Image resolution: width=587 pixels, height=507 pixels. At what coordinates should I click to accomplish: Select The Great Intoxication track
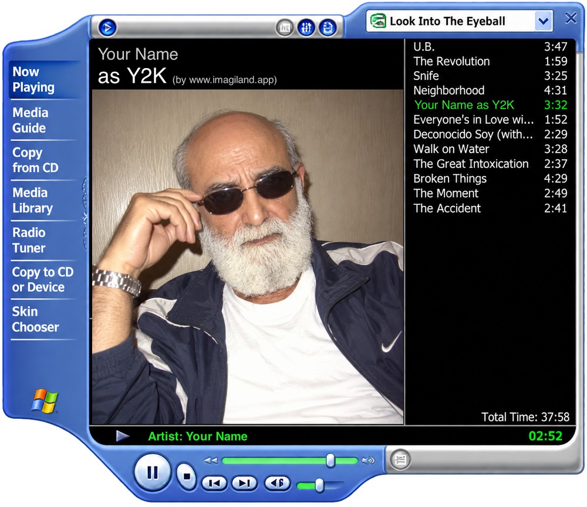(x=490, y=164)
